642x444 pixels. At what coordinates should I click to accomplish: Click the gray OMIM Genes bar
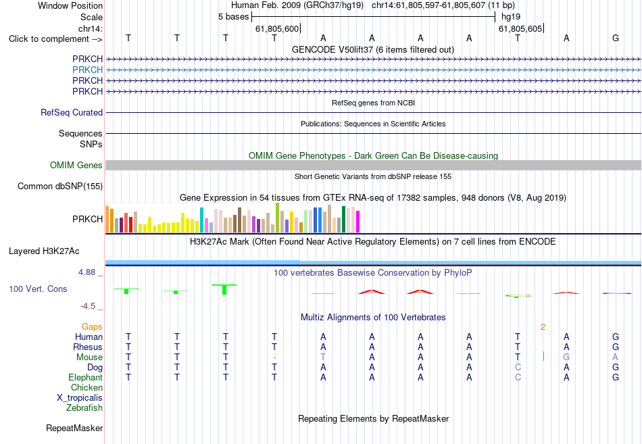coord(373,165)
